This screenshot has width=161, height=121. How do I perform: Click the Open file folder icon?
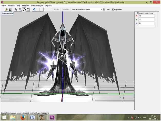(6, 9)
